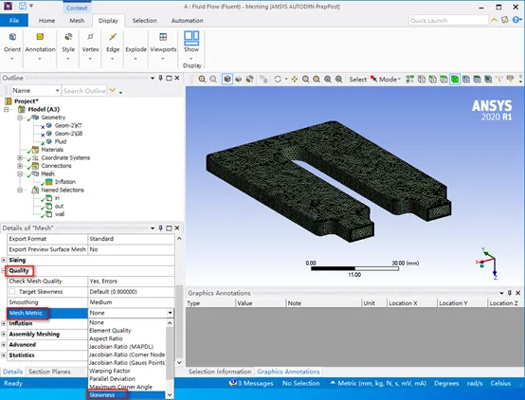Viewport: 525px width, 400px height.
Task: Open the Mesh Metric dropdown arrow
Action: 170,313
